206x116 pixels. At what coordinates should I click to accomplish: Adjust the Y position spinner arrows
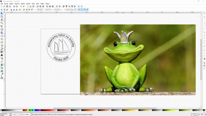click(x=51, y=10)
